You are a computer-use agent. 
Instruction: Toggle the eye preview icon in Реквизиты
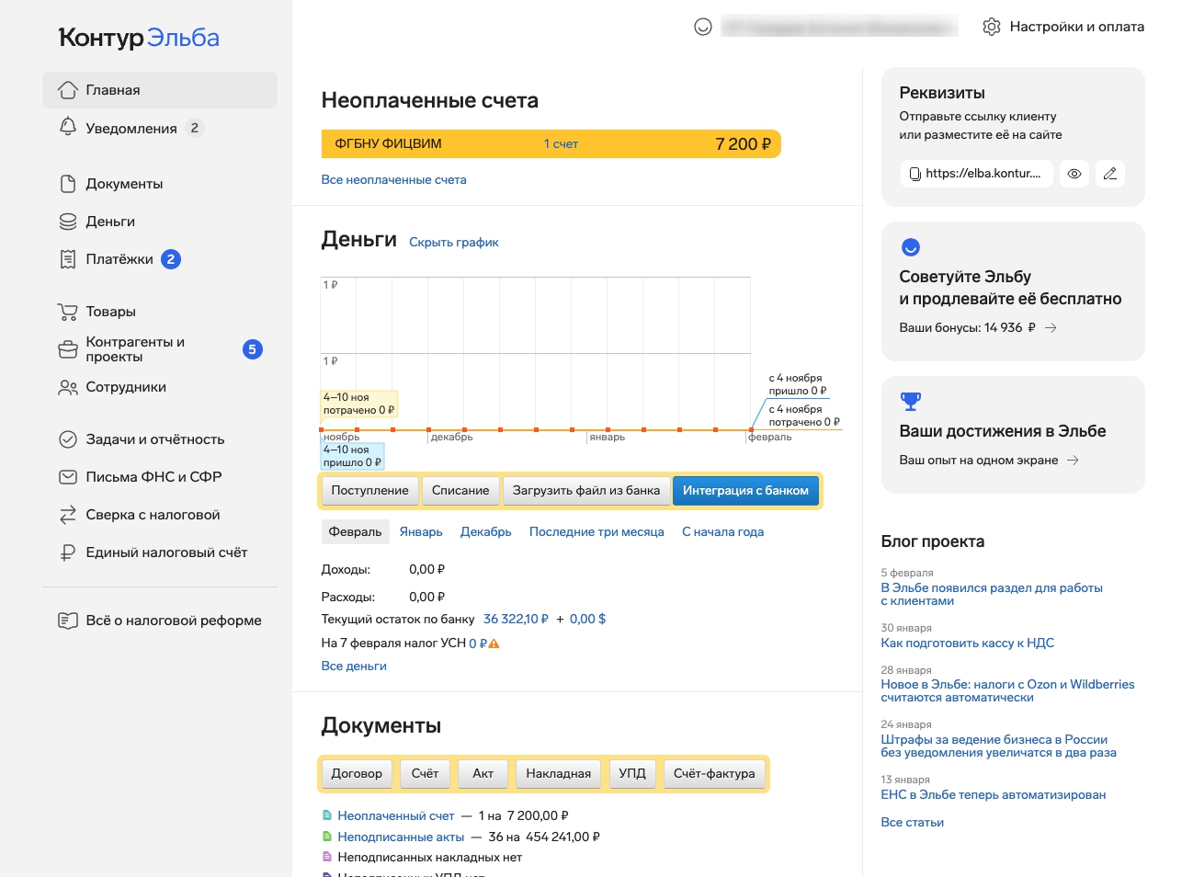pyautogui.click(x=1074, y=174)
